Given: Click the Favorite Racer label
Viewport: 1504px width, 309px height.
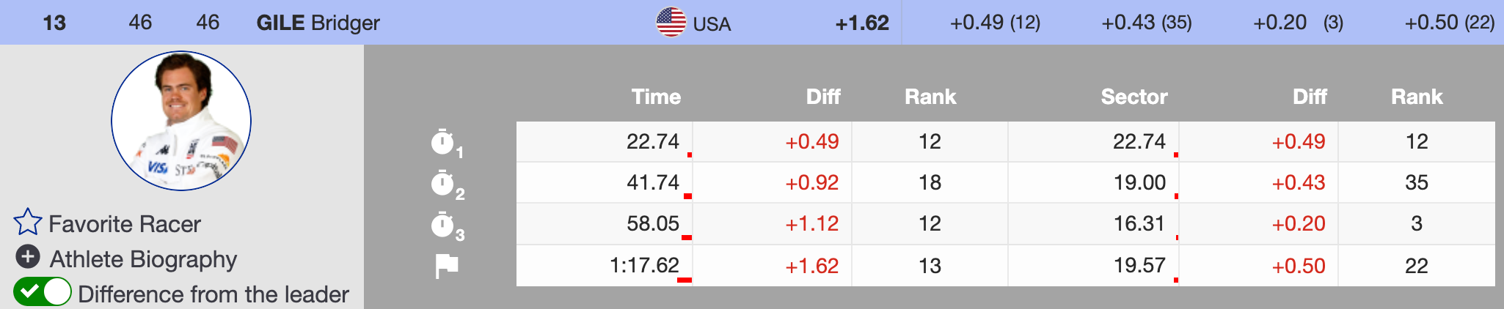Looking at the screenshot, I should [x=125, y=224].
